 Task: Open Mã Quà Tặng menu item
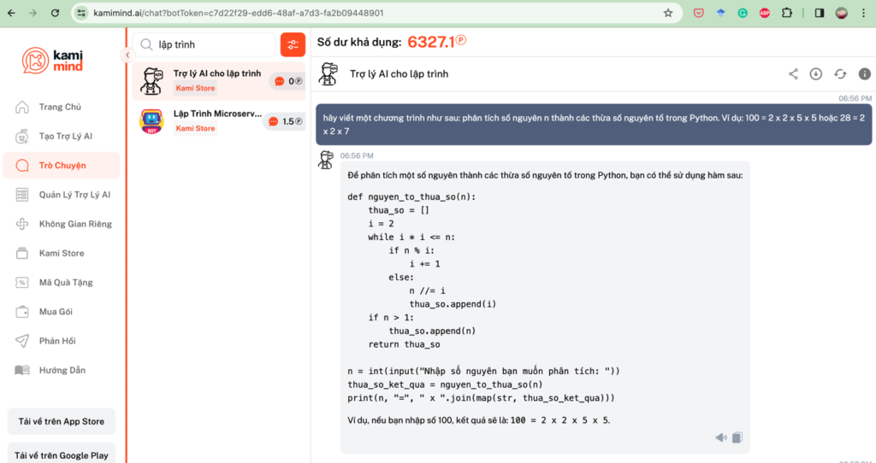(62, 282)
